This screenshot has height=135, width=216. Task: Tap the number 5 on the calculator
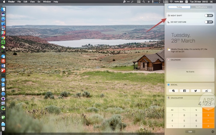point(184,121)
